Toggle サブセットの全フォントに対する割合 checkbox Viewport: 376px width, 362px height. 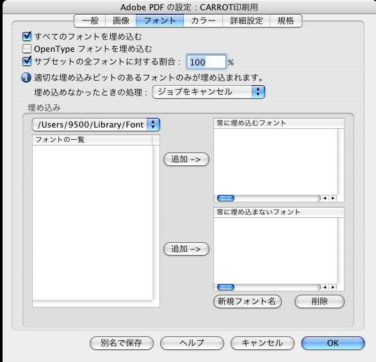[27, 61]
